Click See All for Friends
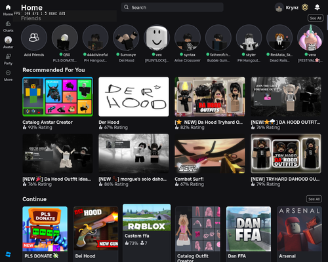Screen dimensions: 328x262 tap(316, 18)
